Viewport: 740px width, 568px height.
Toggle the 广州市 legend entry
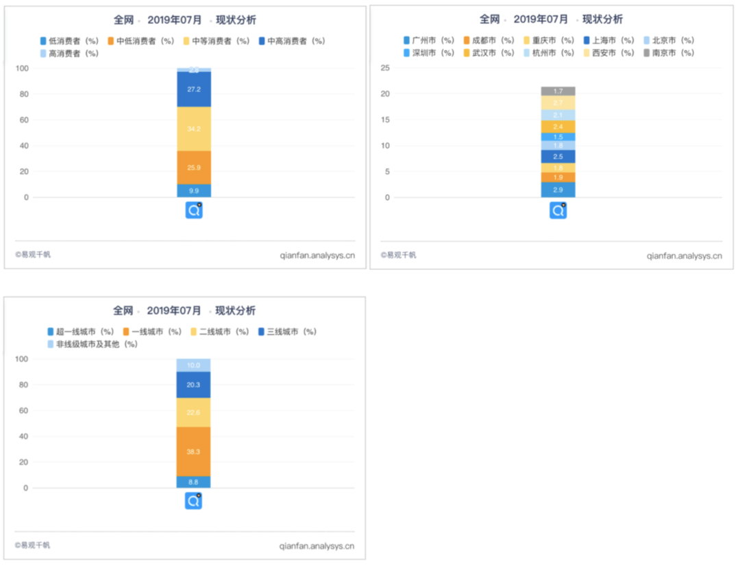click(x=429, y=40)
